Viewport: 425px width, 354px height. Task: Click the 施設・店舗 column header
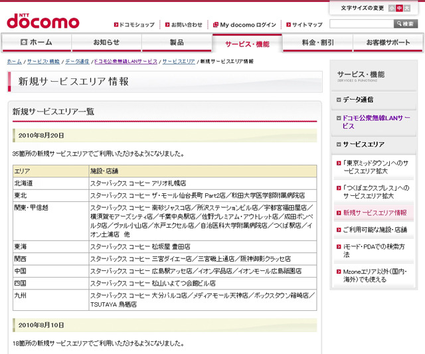coord(203,171)
